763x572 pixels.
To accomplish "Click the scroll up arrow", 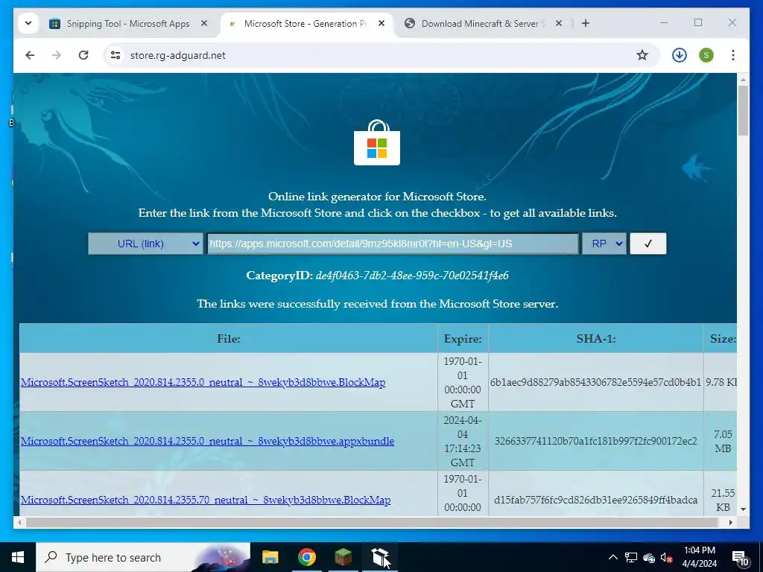I will [743, 79].
